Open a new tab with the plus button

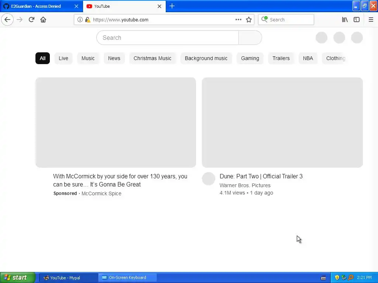[x=172, y=6]
